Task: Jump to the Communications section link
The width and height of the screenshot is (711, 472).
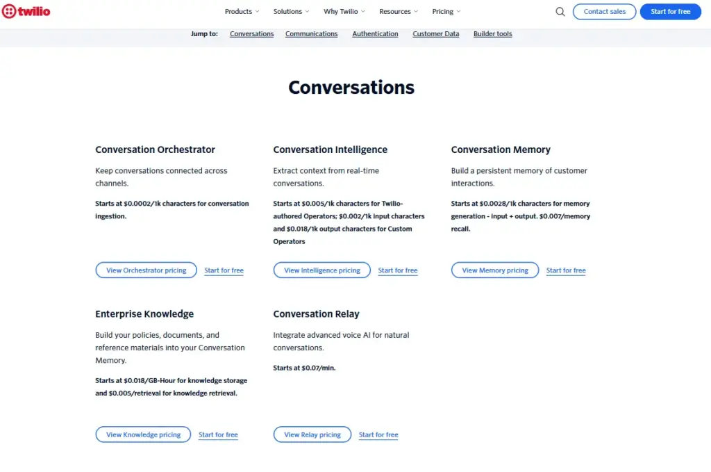Action: coord(311,34)
